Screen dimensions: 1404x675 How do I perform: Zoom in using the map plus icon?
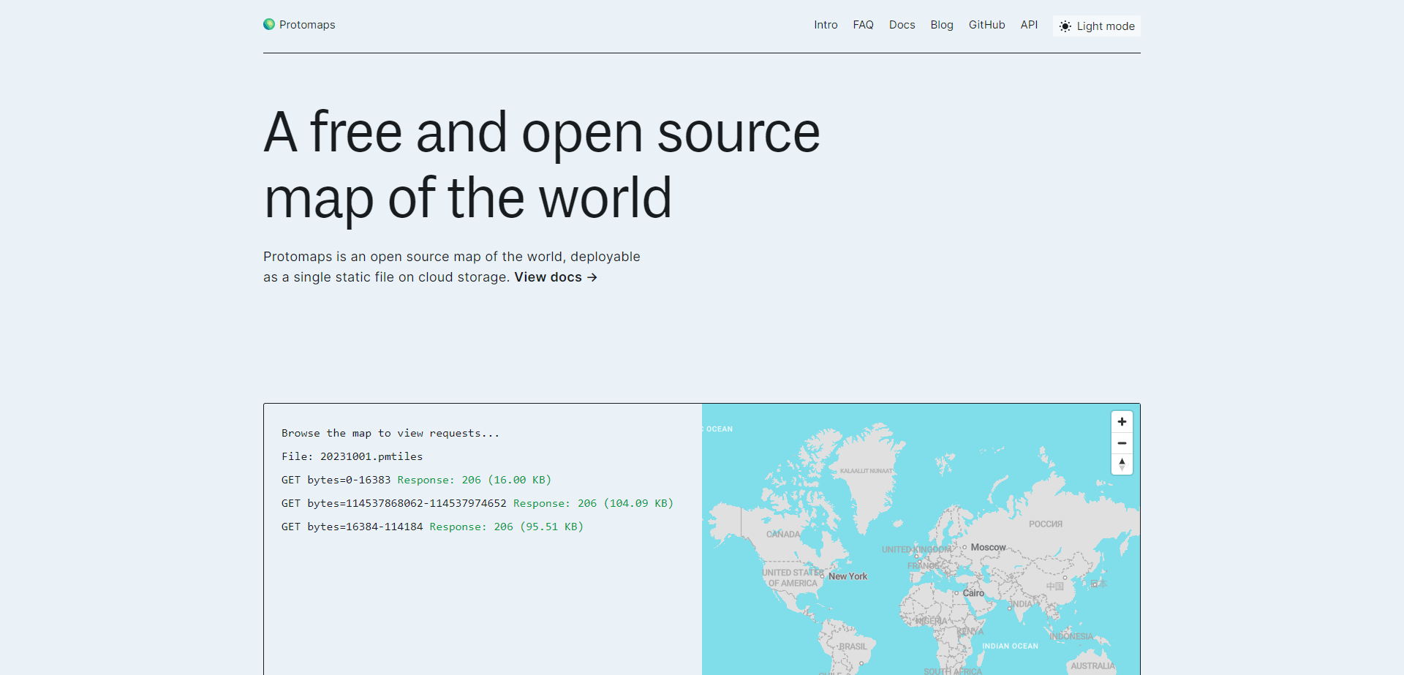point(1122,421)
